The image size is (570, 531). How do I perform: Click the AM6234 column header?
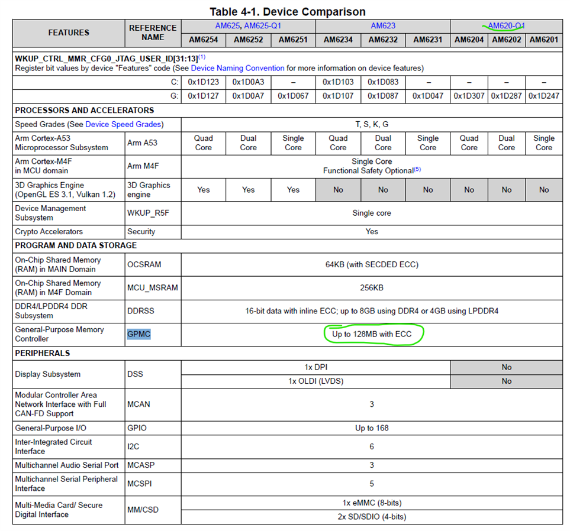338,40
